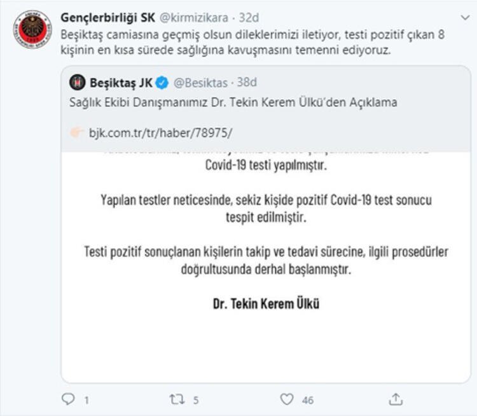Expand the tweet options chevron
The image size is (477, 416).
tap(464, 16)
